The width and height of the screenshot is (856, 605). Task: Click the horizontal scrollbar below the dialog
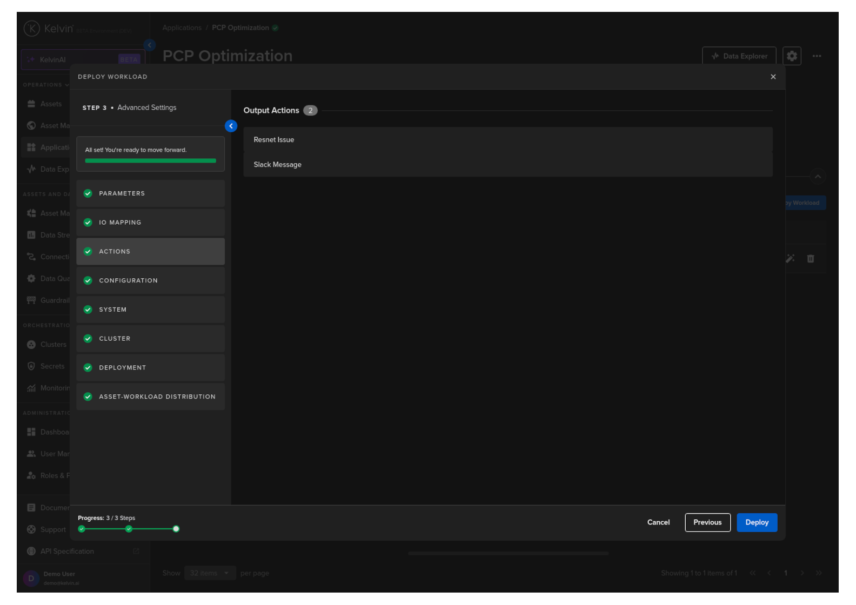coord(508,553)
